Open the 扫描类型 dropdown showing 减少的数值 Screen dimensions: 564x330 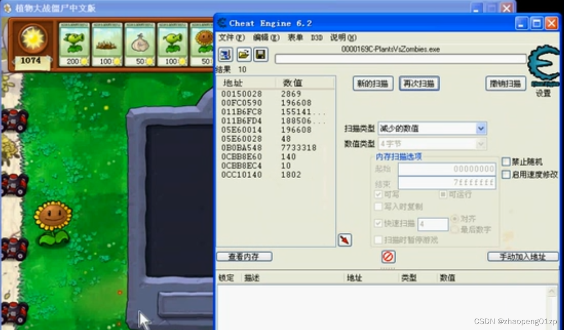(432, 129)
